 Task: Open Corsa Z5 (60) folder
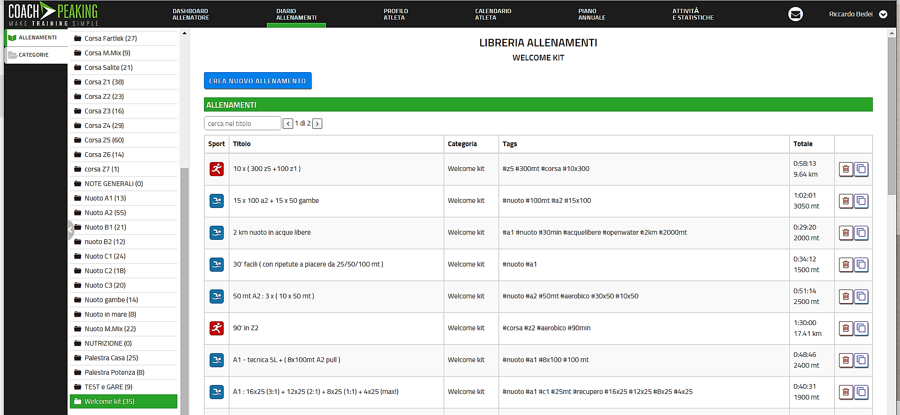point(124,140)
